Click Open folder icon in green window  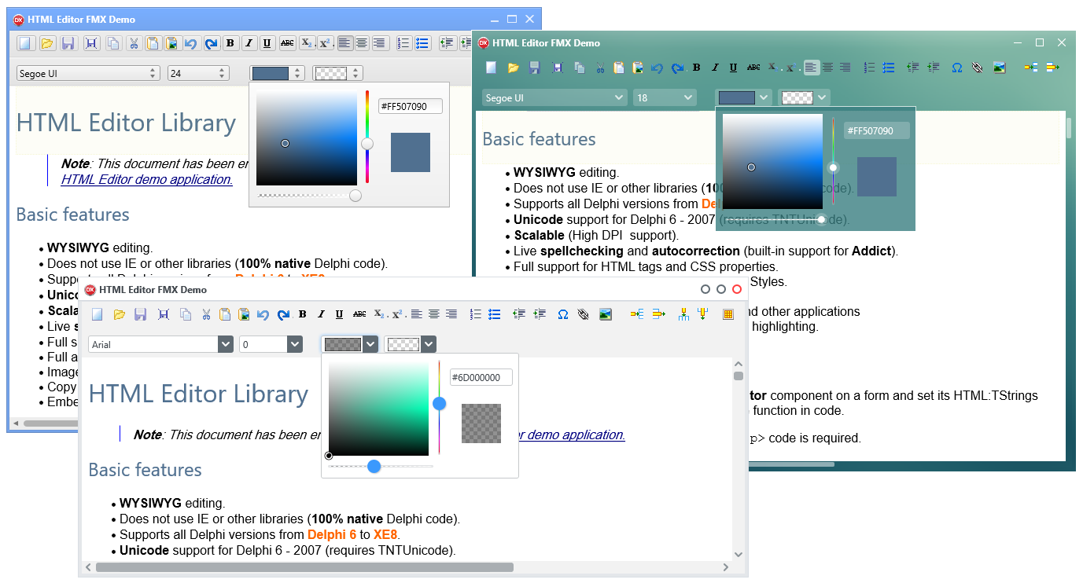point(513,68)
